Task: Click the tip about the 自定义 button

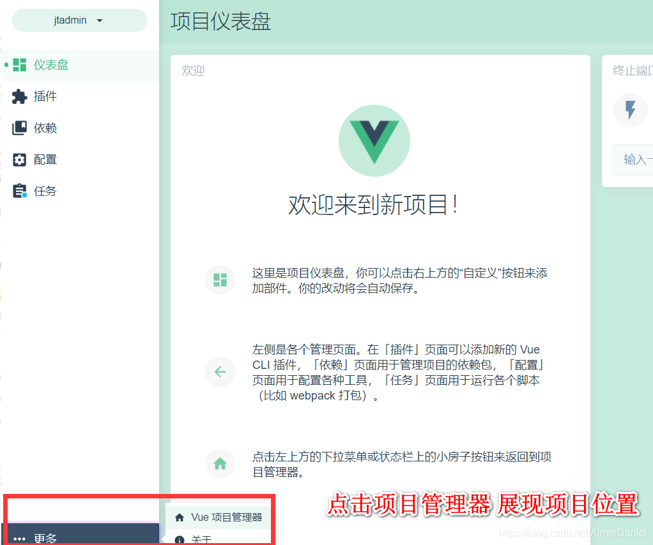Action: (400, 280)
